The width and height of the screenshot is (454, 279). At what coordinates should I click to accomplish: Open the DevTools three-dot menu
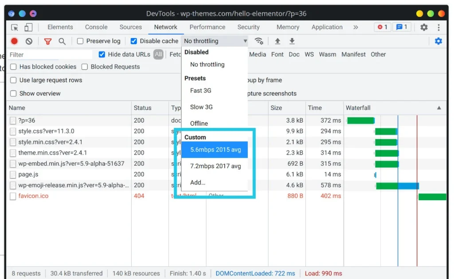(438, 27)
